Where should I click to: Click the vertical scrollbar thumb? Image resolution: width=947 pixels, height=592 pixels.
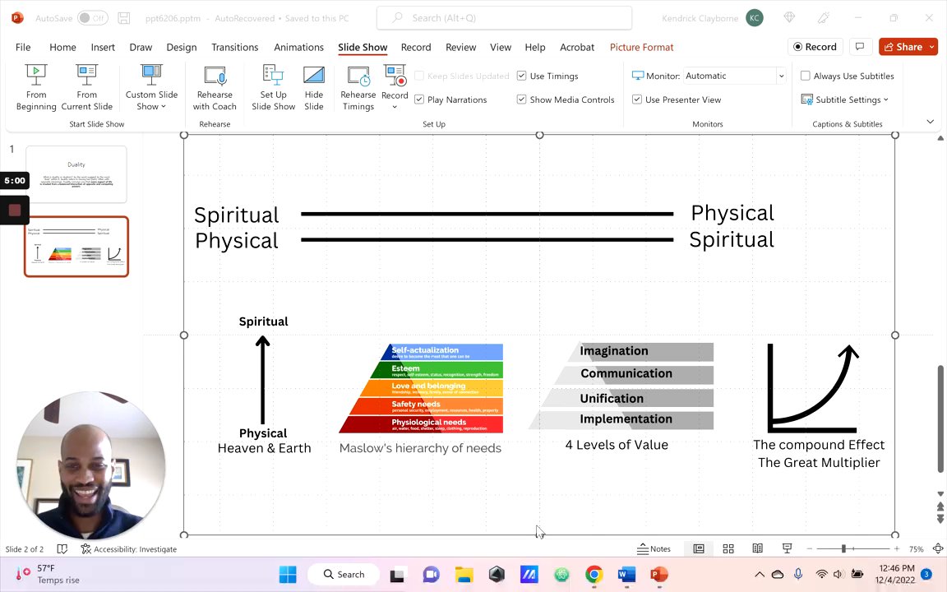[940, 419]
